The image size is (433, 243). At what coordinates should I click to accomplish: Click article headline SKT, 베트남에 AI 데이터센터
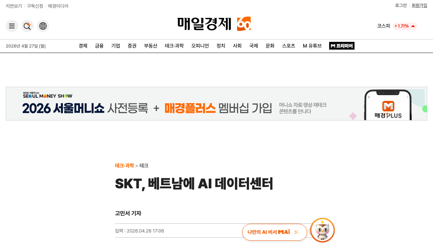click(x=194, y=184)
